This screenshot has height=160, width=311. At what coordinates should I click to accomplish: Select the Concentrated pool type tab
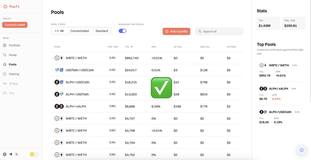pyautogui.click(x=80, y=31)
